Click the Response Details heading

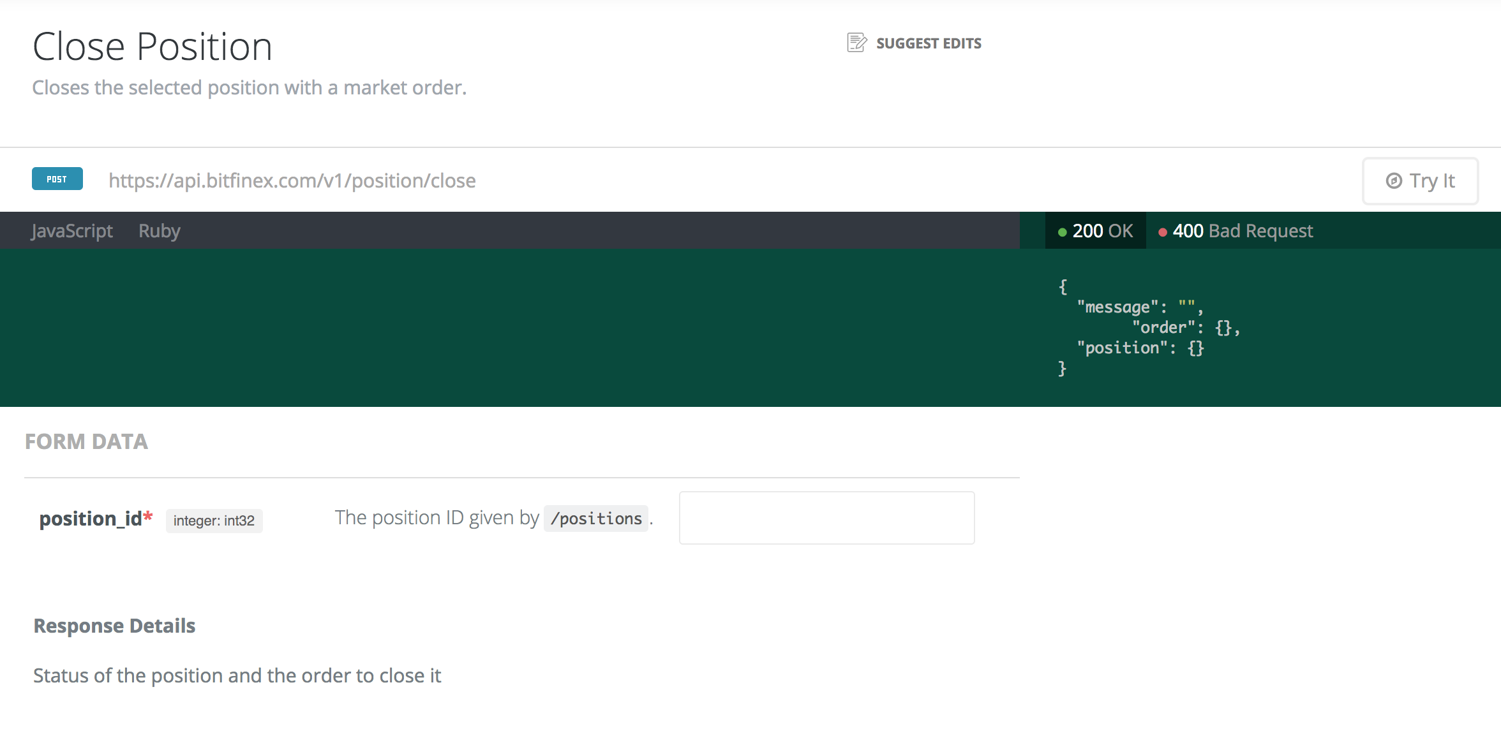pyautogui.click(x=114, y=625)
